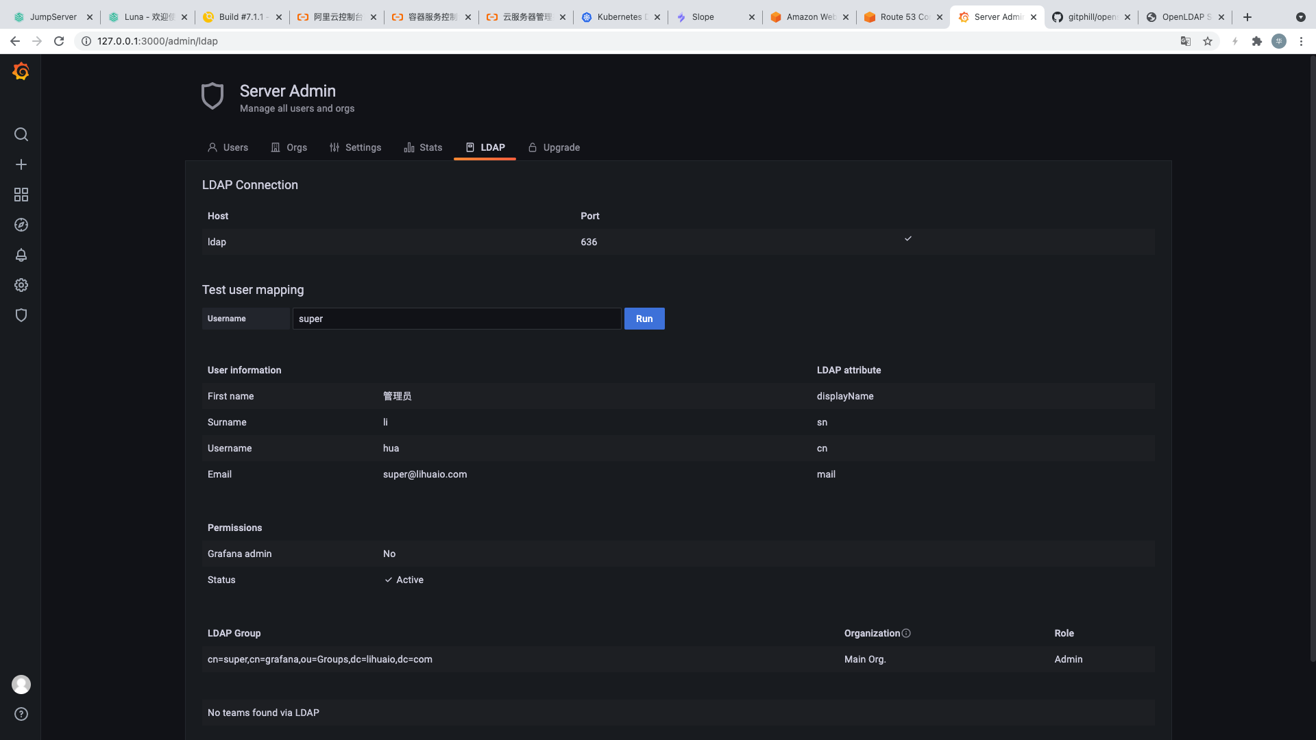The height and width of the screenshot is (740, 1316).
Task: Click the Chrome profile avatar
Action: (1279, 41)
